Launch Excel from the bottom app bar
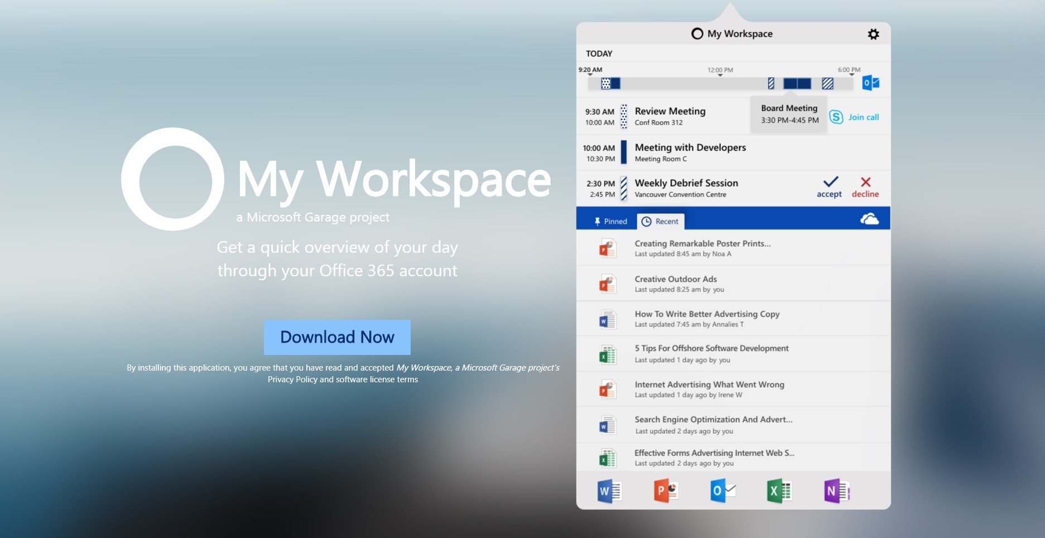1045x538 pixels. (779, 491)
